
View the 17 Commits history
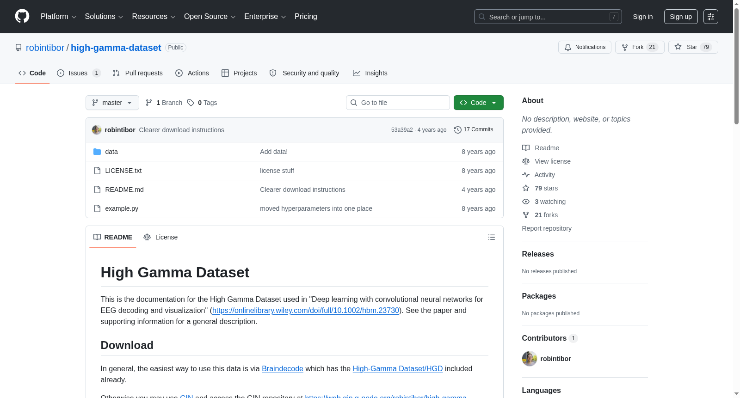point(474,130)
